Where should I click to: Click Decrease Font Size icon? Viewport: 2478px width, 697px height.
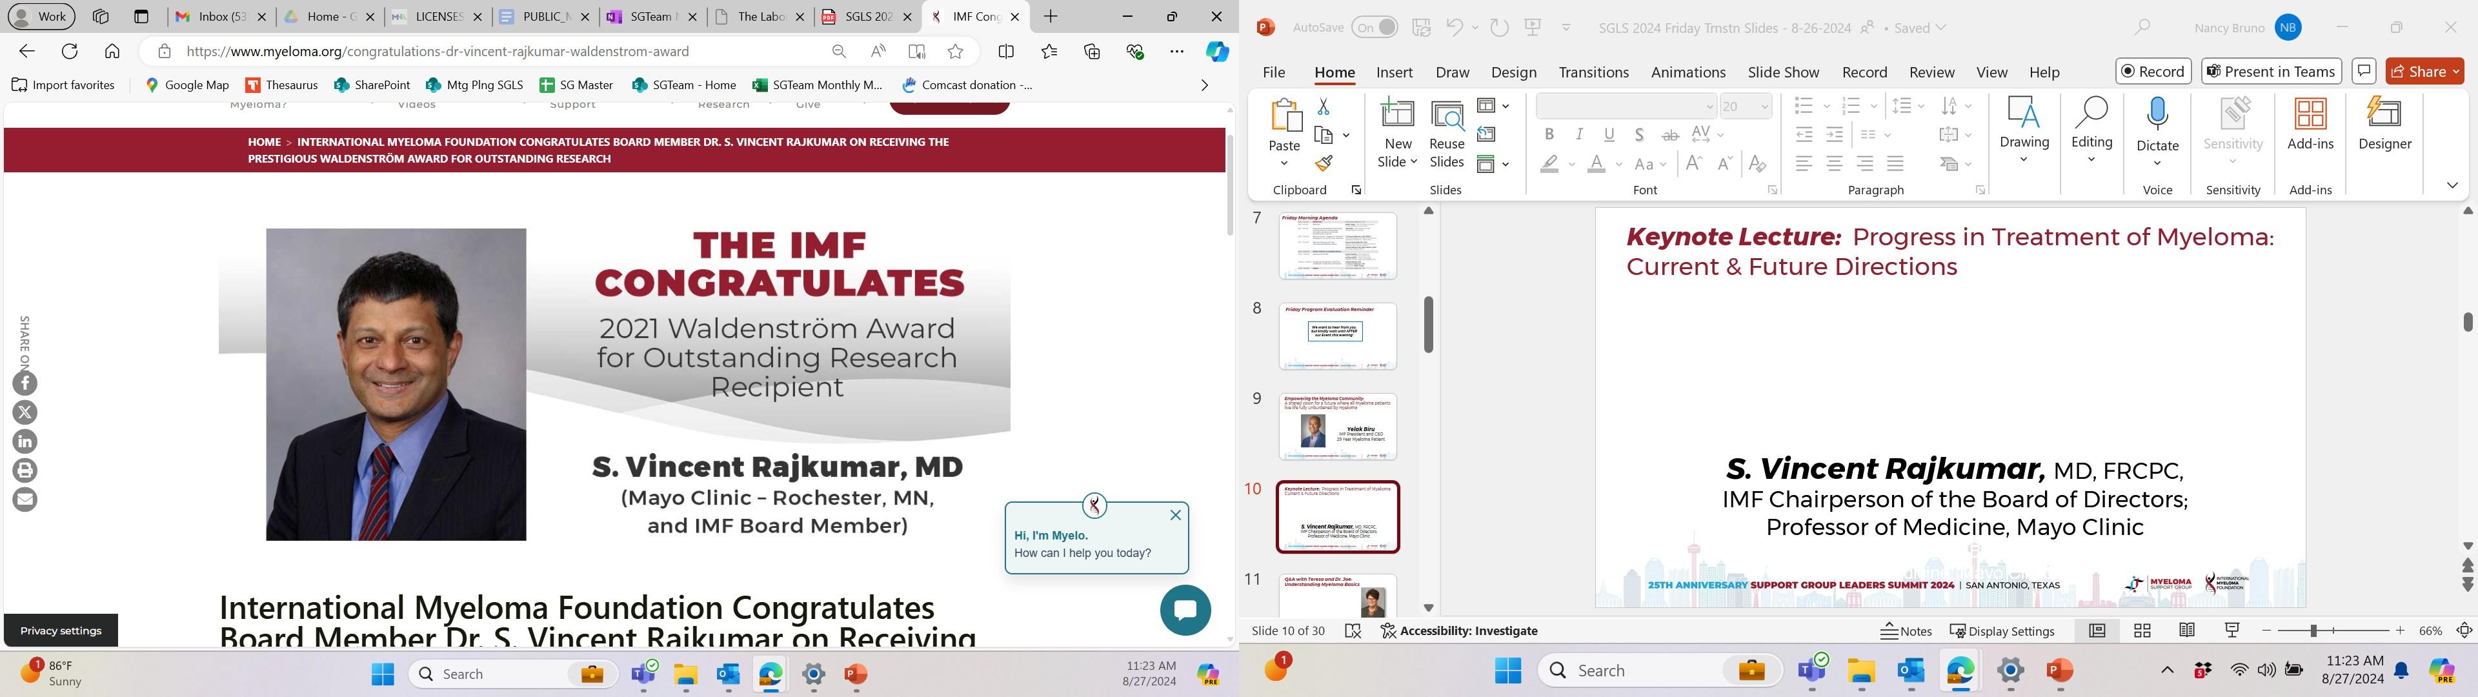[x=1726, y=164]
